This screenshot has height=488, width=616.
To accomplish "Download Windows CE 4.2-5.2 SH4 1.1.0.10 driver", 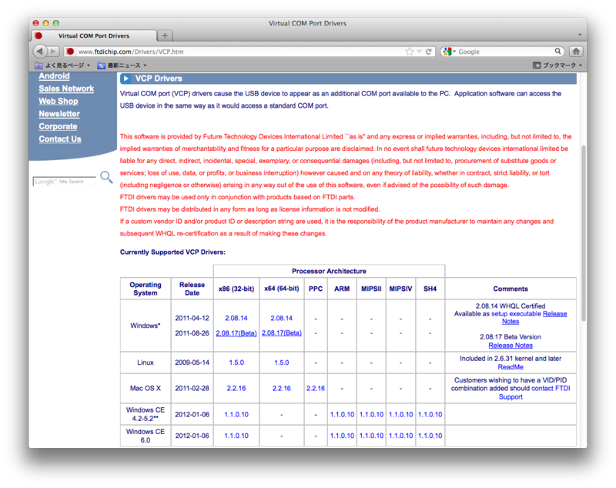I will 430,415.
